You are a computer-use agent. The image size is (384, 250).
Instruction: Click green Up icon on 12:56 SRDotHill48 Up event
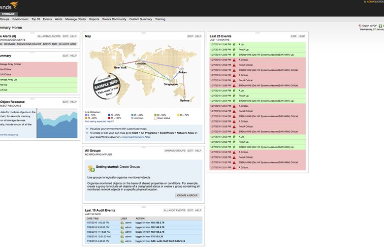point(234,55)
